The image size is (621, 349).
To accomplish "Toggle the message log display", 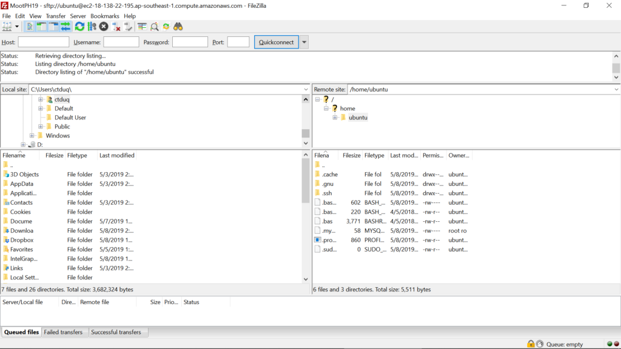I will 30,27.
